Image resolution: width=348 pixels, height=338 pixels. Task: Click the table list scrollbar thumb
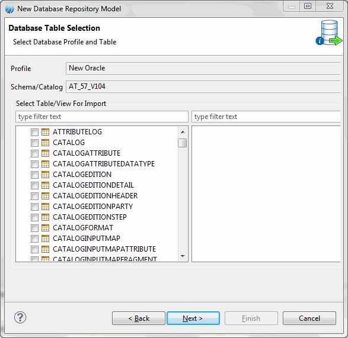183,143
